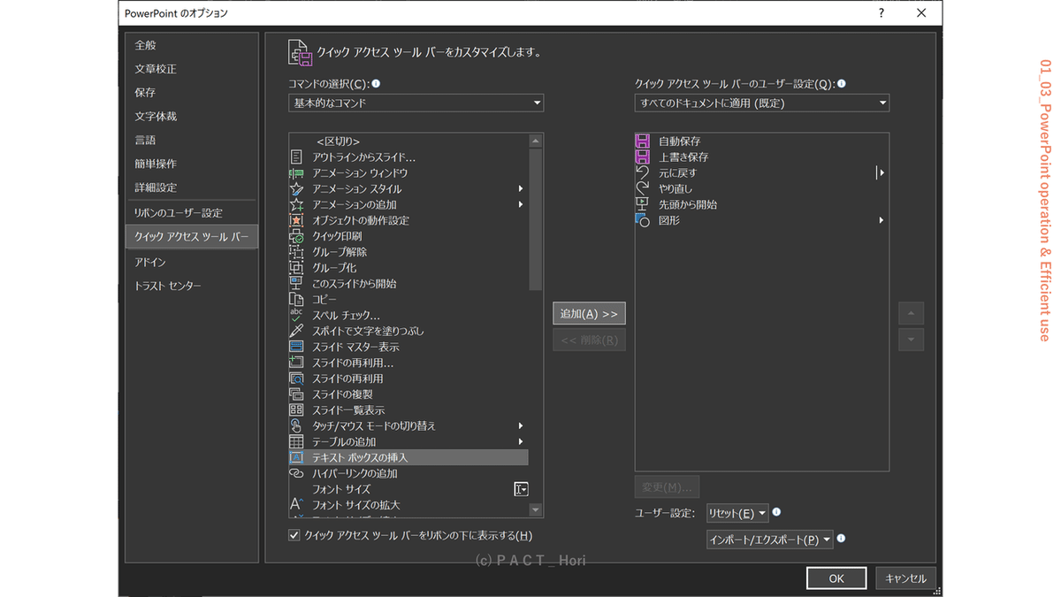The width and height of the screenshot is (1061, 597).
Task: Pick テーブルの追加 table icon
Action: coord(296,442)
